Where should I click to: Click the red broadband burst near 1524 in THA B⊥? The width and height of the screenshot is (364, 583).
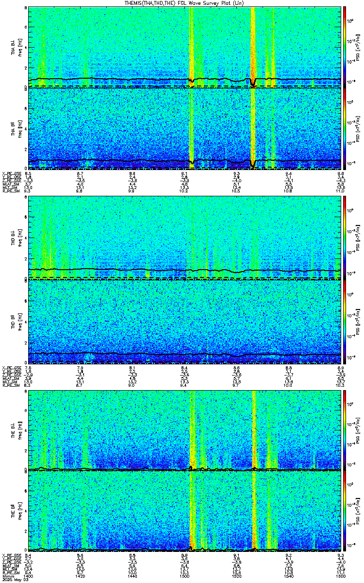point(253,46)
